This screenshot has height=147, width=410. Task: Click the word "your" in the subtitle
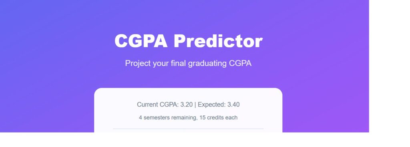161,64
